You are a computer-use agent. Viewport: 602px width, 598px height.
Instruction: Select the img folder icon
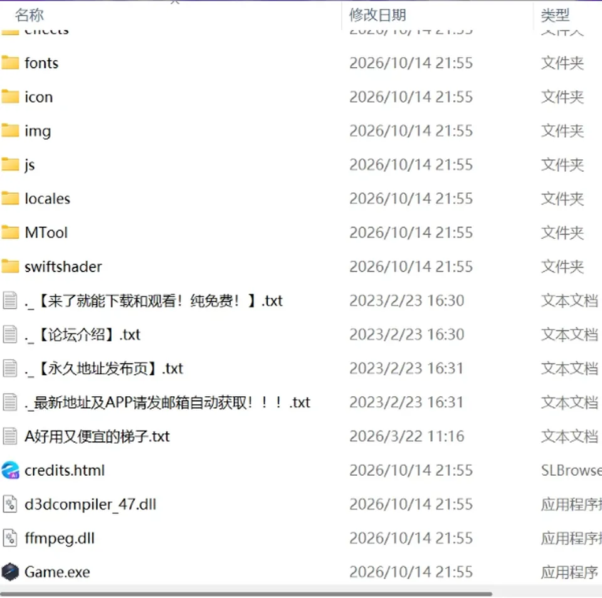click(10, 131)
